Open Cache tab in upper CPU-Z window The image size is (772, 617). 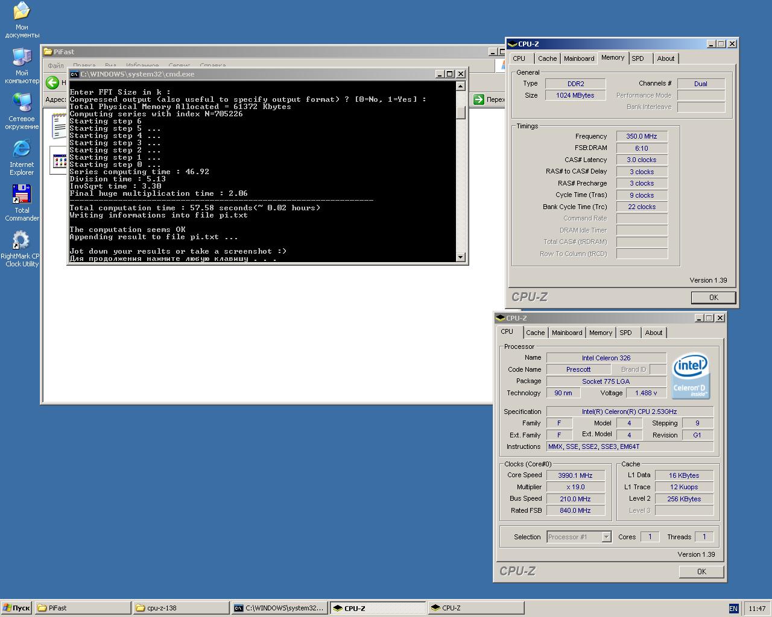tap(548, 58)
